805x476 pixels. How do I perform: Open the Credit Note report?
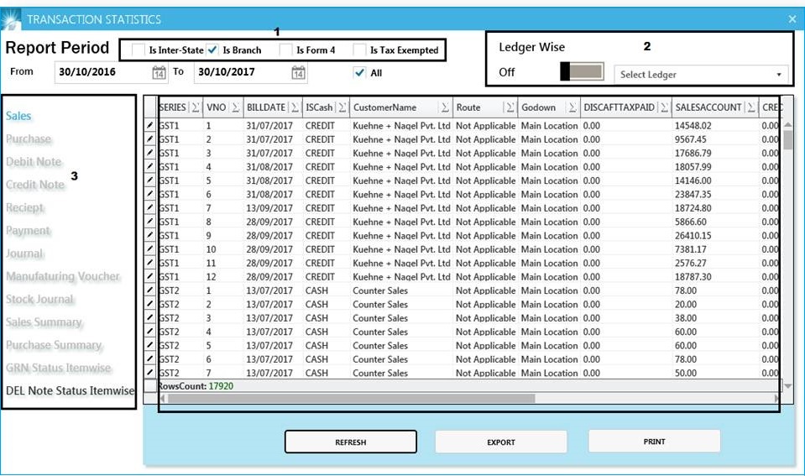pos(35,185)
